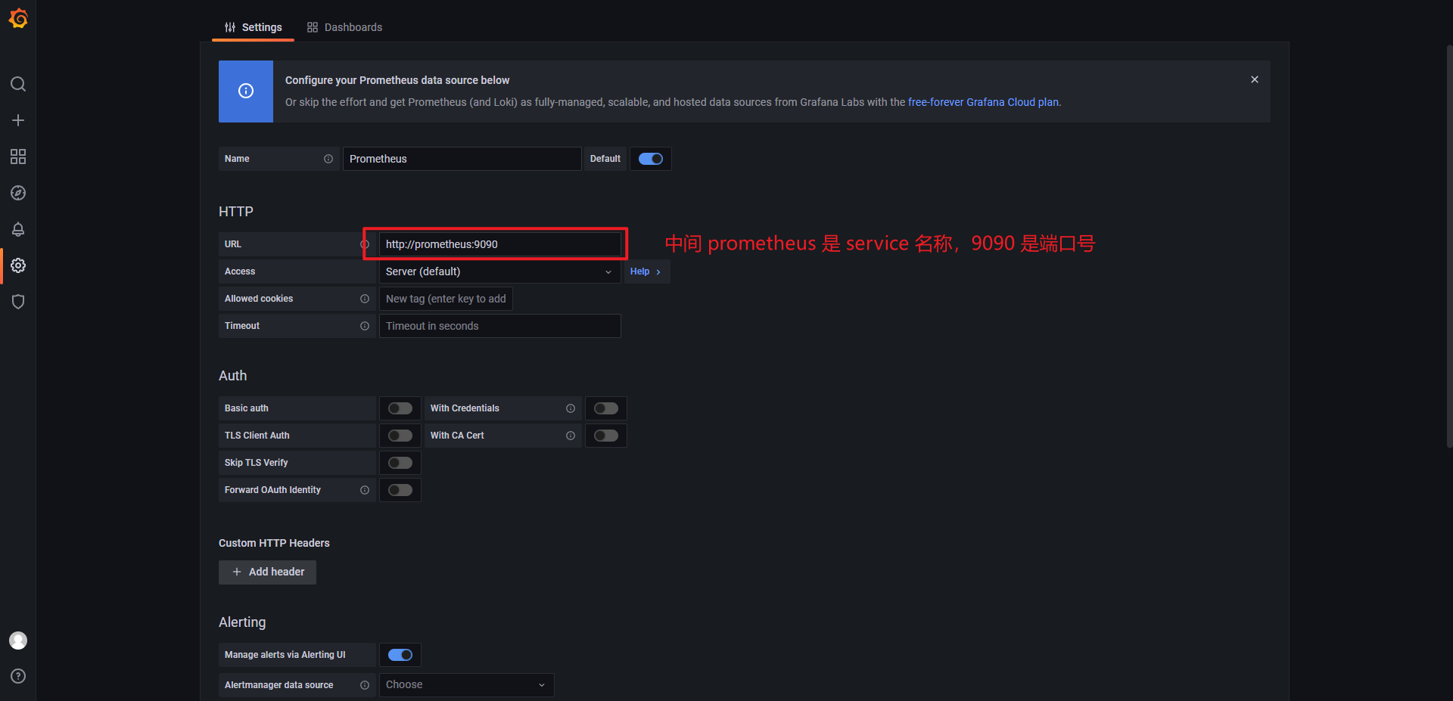Click the With Credentials info icon
Screen dimensions: 1453x701
coord(571,408)
